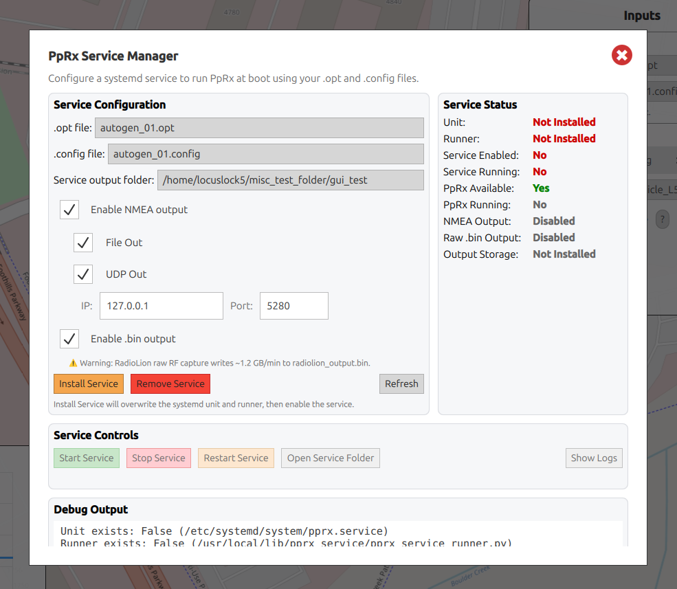Disable the Enable .bin output checkbox
The height and width of the screenshot is (589, 677).
pos(69,339)
